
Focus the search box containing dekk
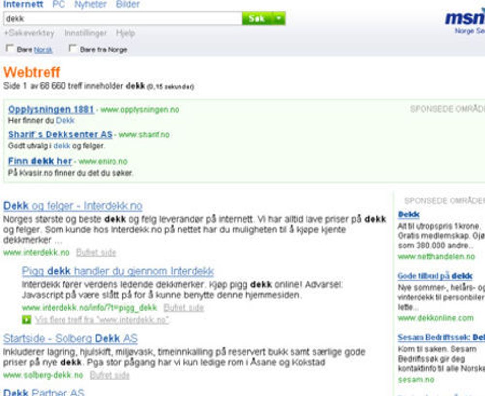(123, 18)
